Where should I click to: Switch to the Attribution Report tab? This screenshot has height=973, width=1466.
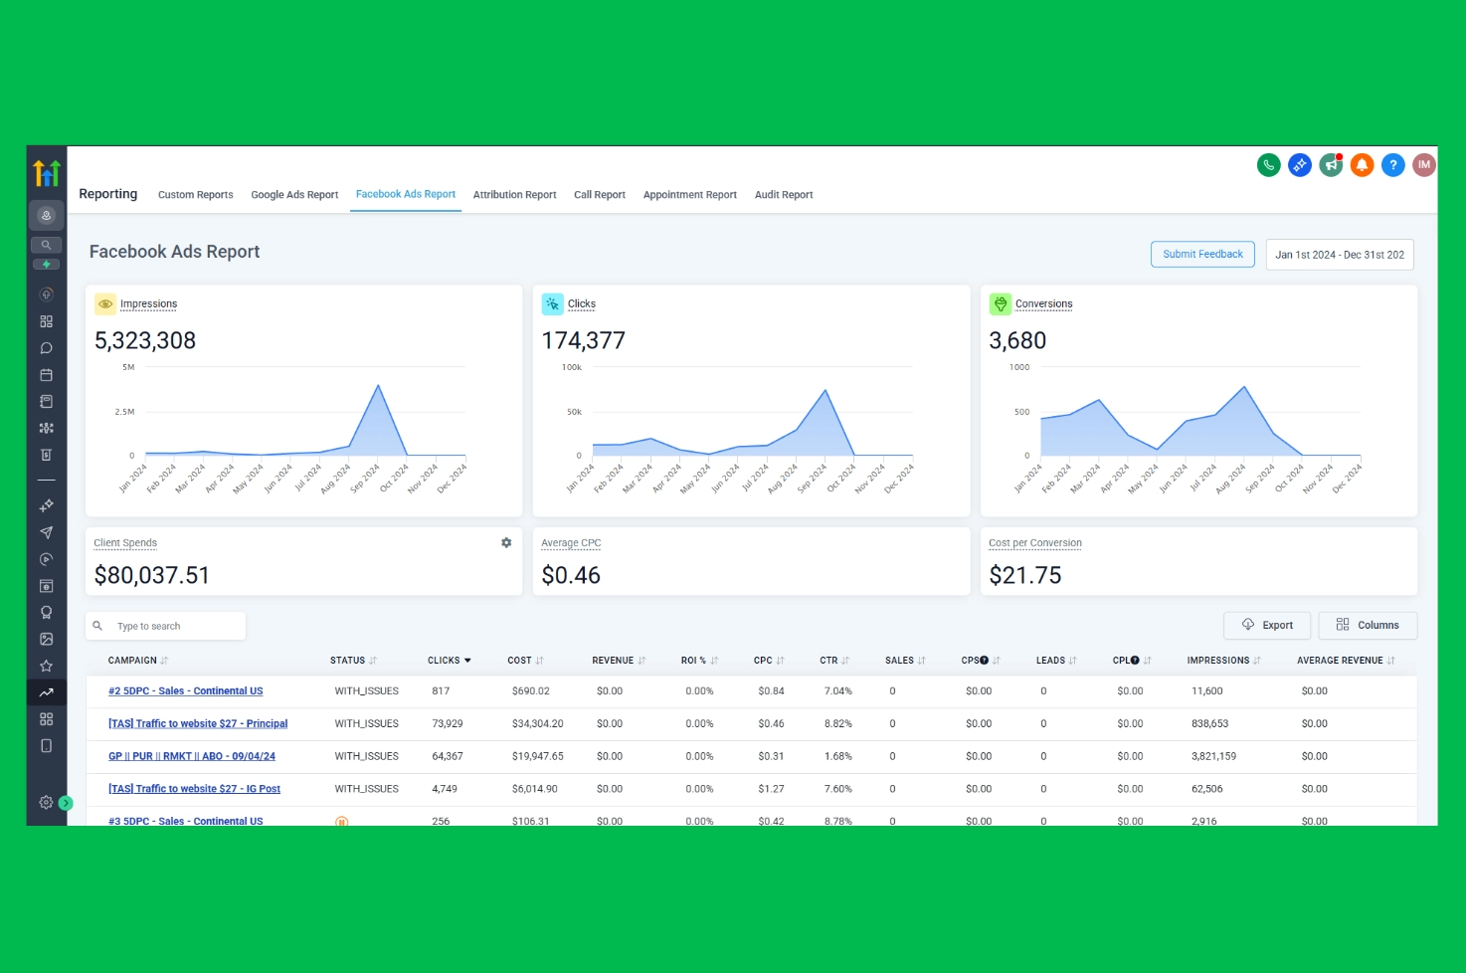[514, 195]
